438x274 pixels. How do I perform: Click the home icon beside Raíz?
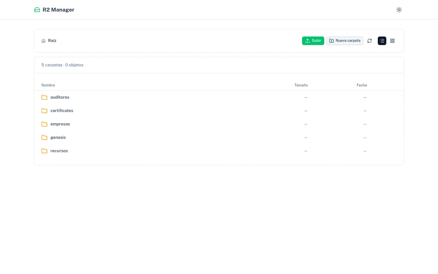coord(43,41)
